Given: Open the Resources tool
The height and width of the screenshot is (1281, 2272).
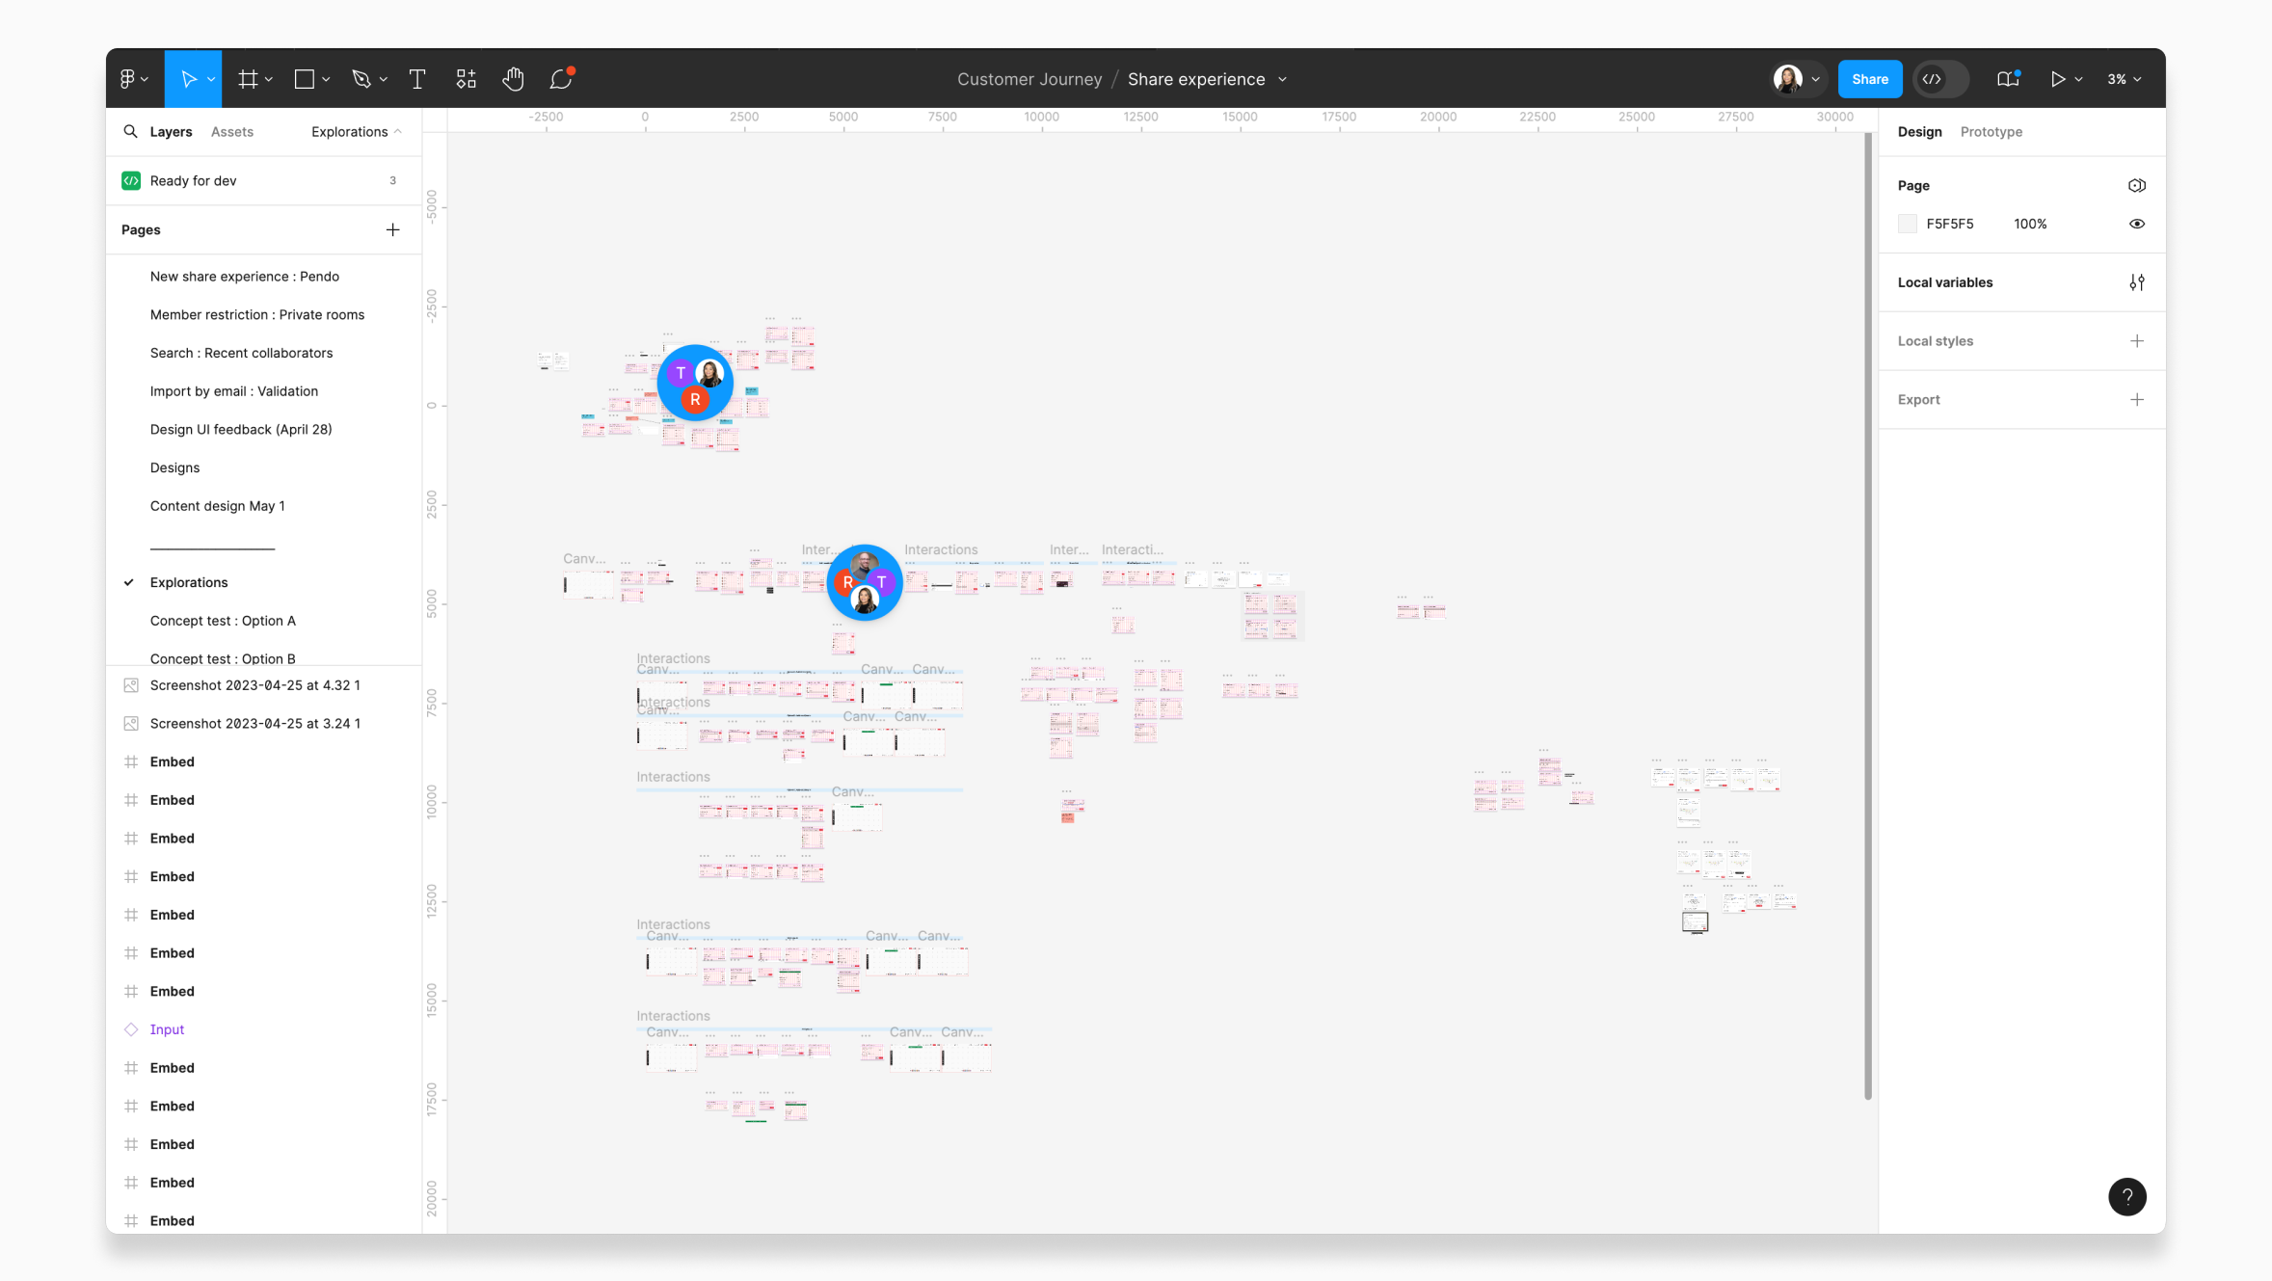Looking at the screenshot, I should (x=467, y=79).
